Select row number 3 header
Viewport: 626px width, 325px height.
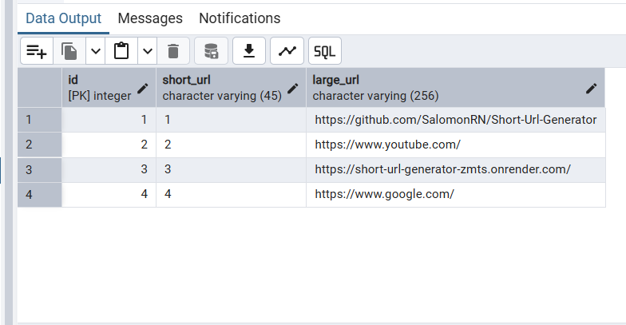39,169
